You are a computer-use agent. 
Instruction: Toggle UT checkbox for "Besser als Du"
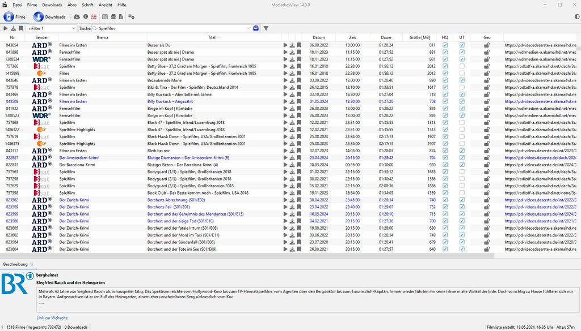pyautogui.click(x=462, y=45)
